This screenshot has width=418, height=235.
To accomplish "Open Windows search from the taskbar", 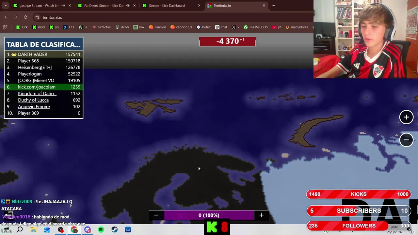I will (x=20, y=230).
